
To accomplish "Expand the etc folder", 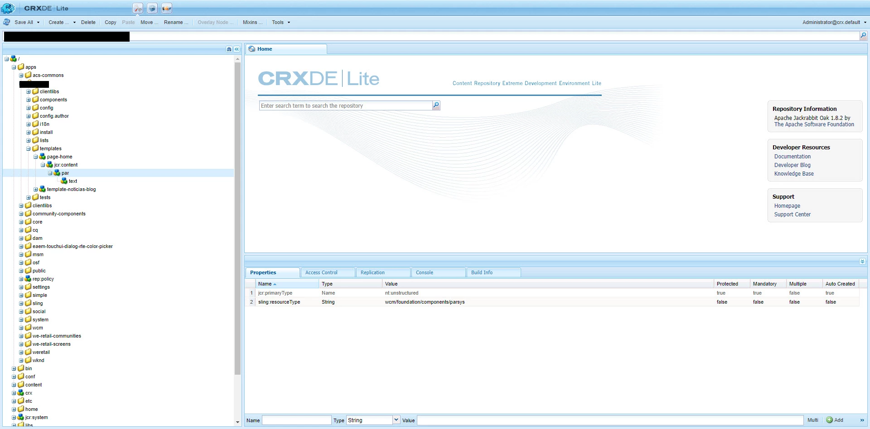I will pos(14,401).
